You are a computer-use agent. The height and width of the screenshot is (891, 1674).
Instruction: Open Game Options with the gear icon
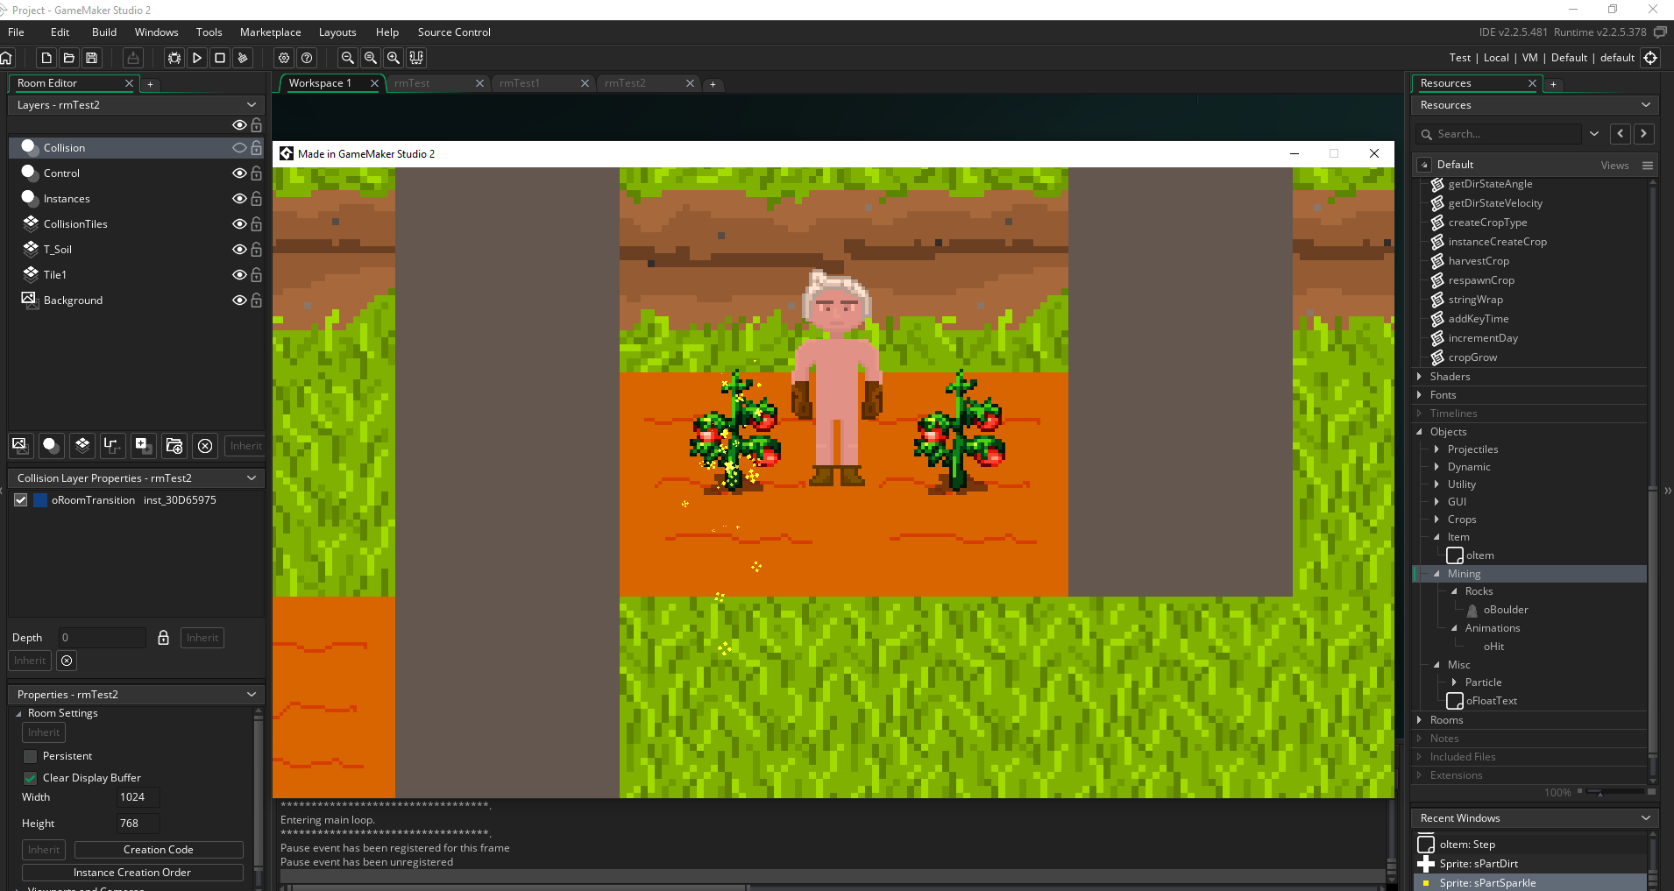pos(283,58)
